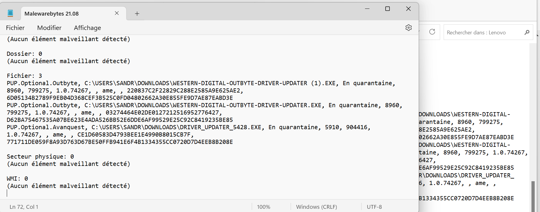Click the 'Fichier: 3' line

point(24,76)
